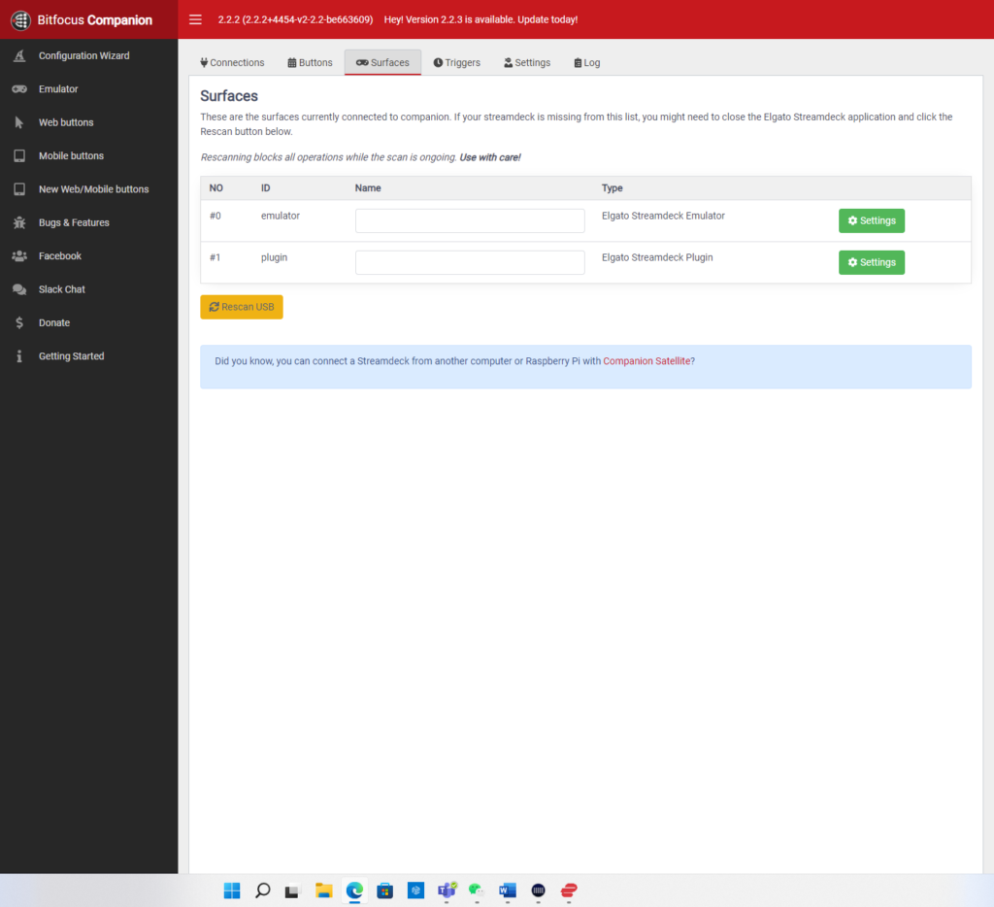Open Settings for the plugin surface

pyautogui.click(x=871, y=263)
